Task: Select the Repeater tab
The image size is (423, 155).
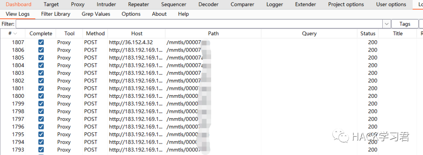Action: tap(138, 5)
